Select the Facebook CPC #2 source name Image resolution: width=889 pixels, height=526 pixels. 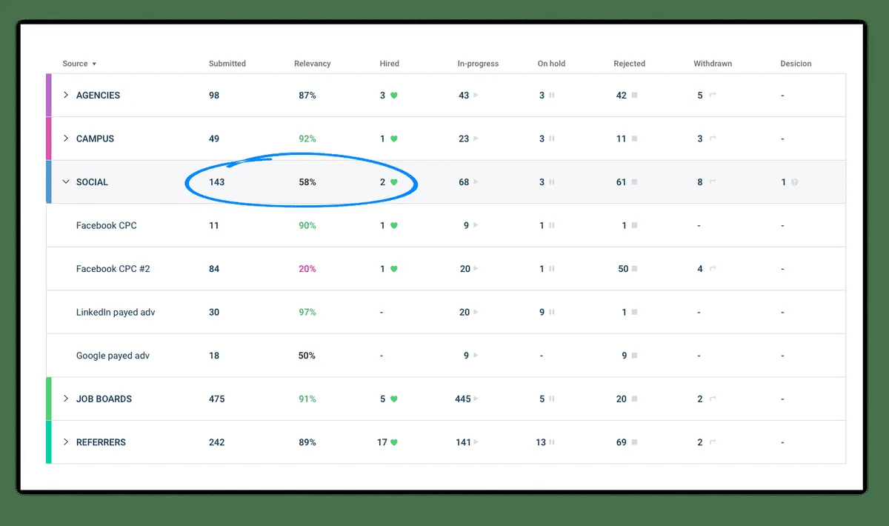coord(113,269)
